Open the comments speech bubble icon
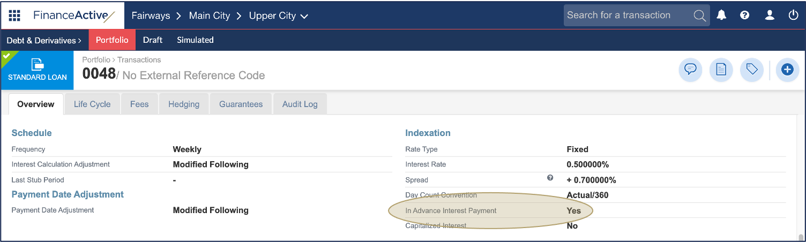806x242 pixels. pyautogui.click(x=690, y=70)
